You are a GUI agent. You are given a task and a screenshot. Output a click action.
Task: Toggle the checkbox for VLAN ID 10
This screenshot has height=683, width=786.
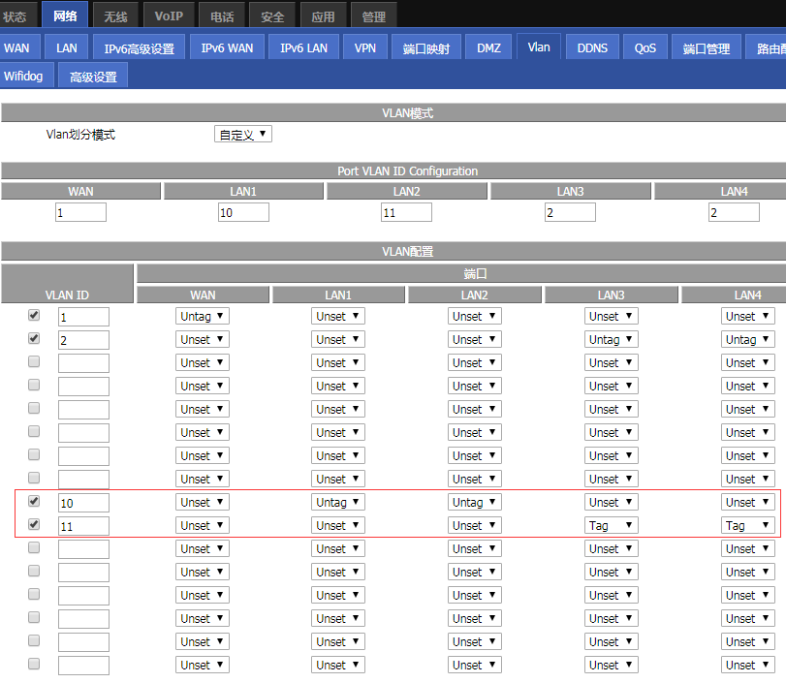(34, 501)
